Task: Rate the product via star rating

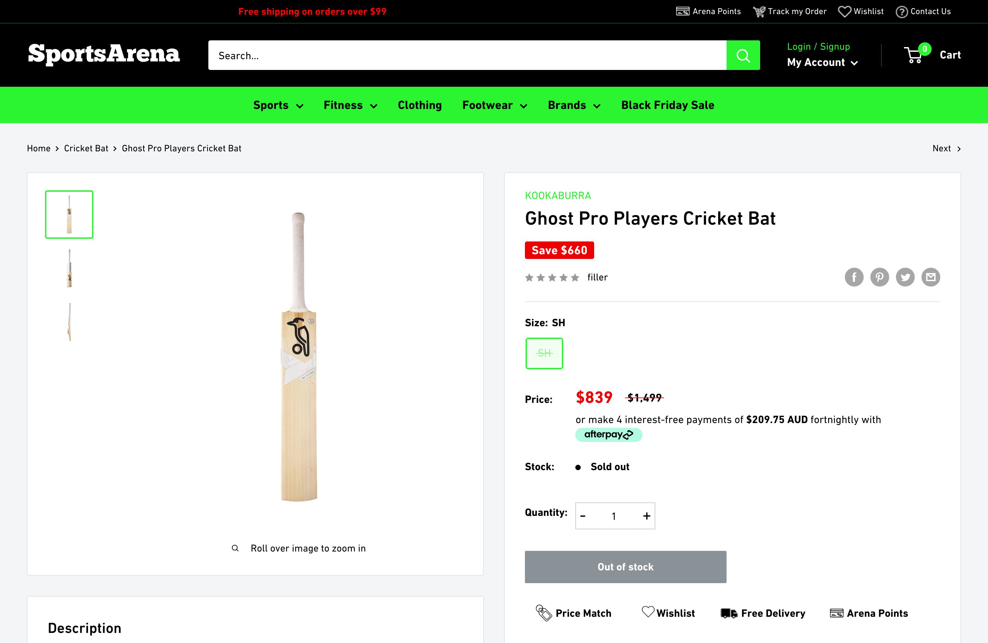Action: (552, 277)
